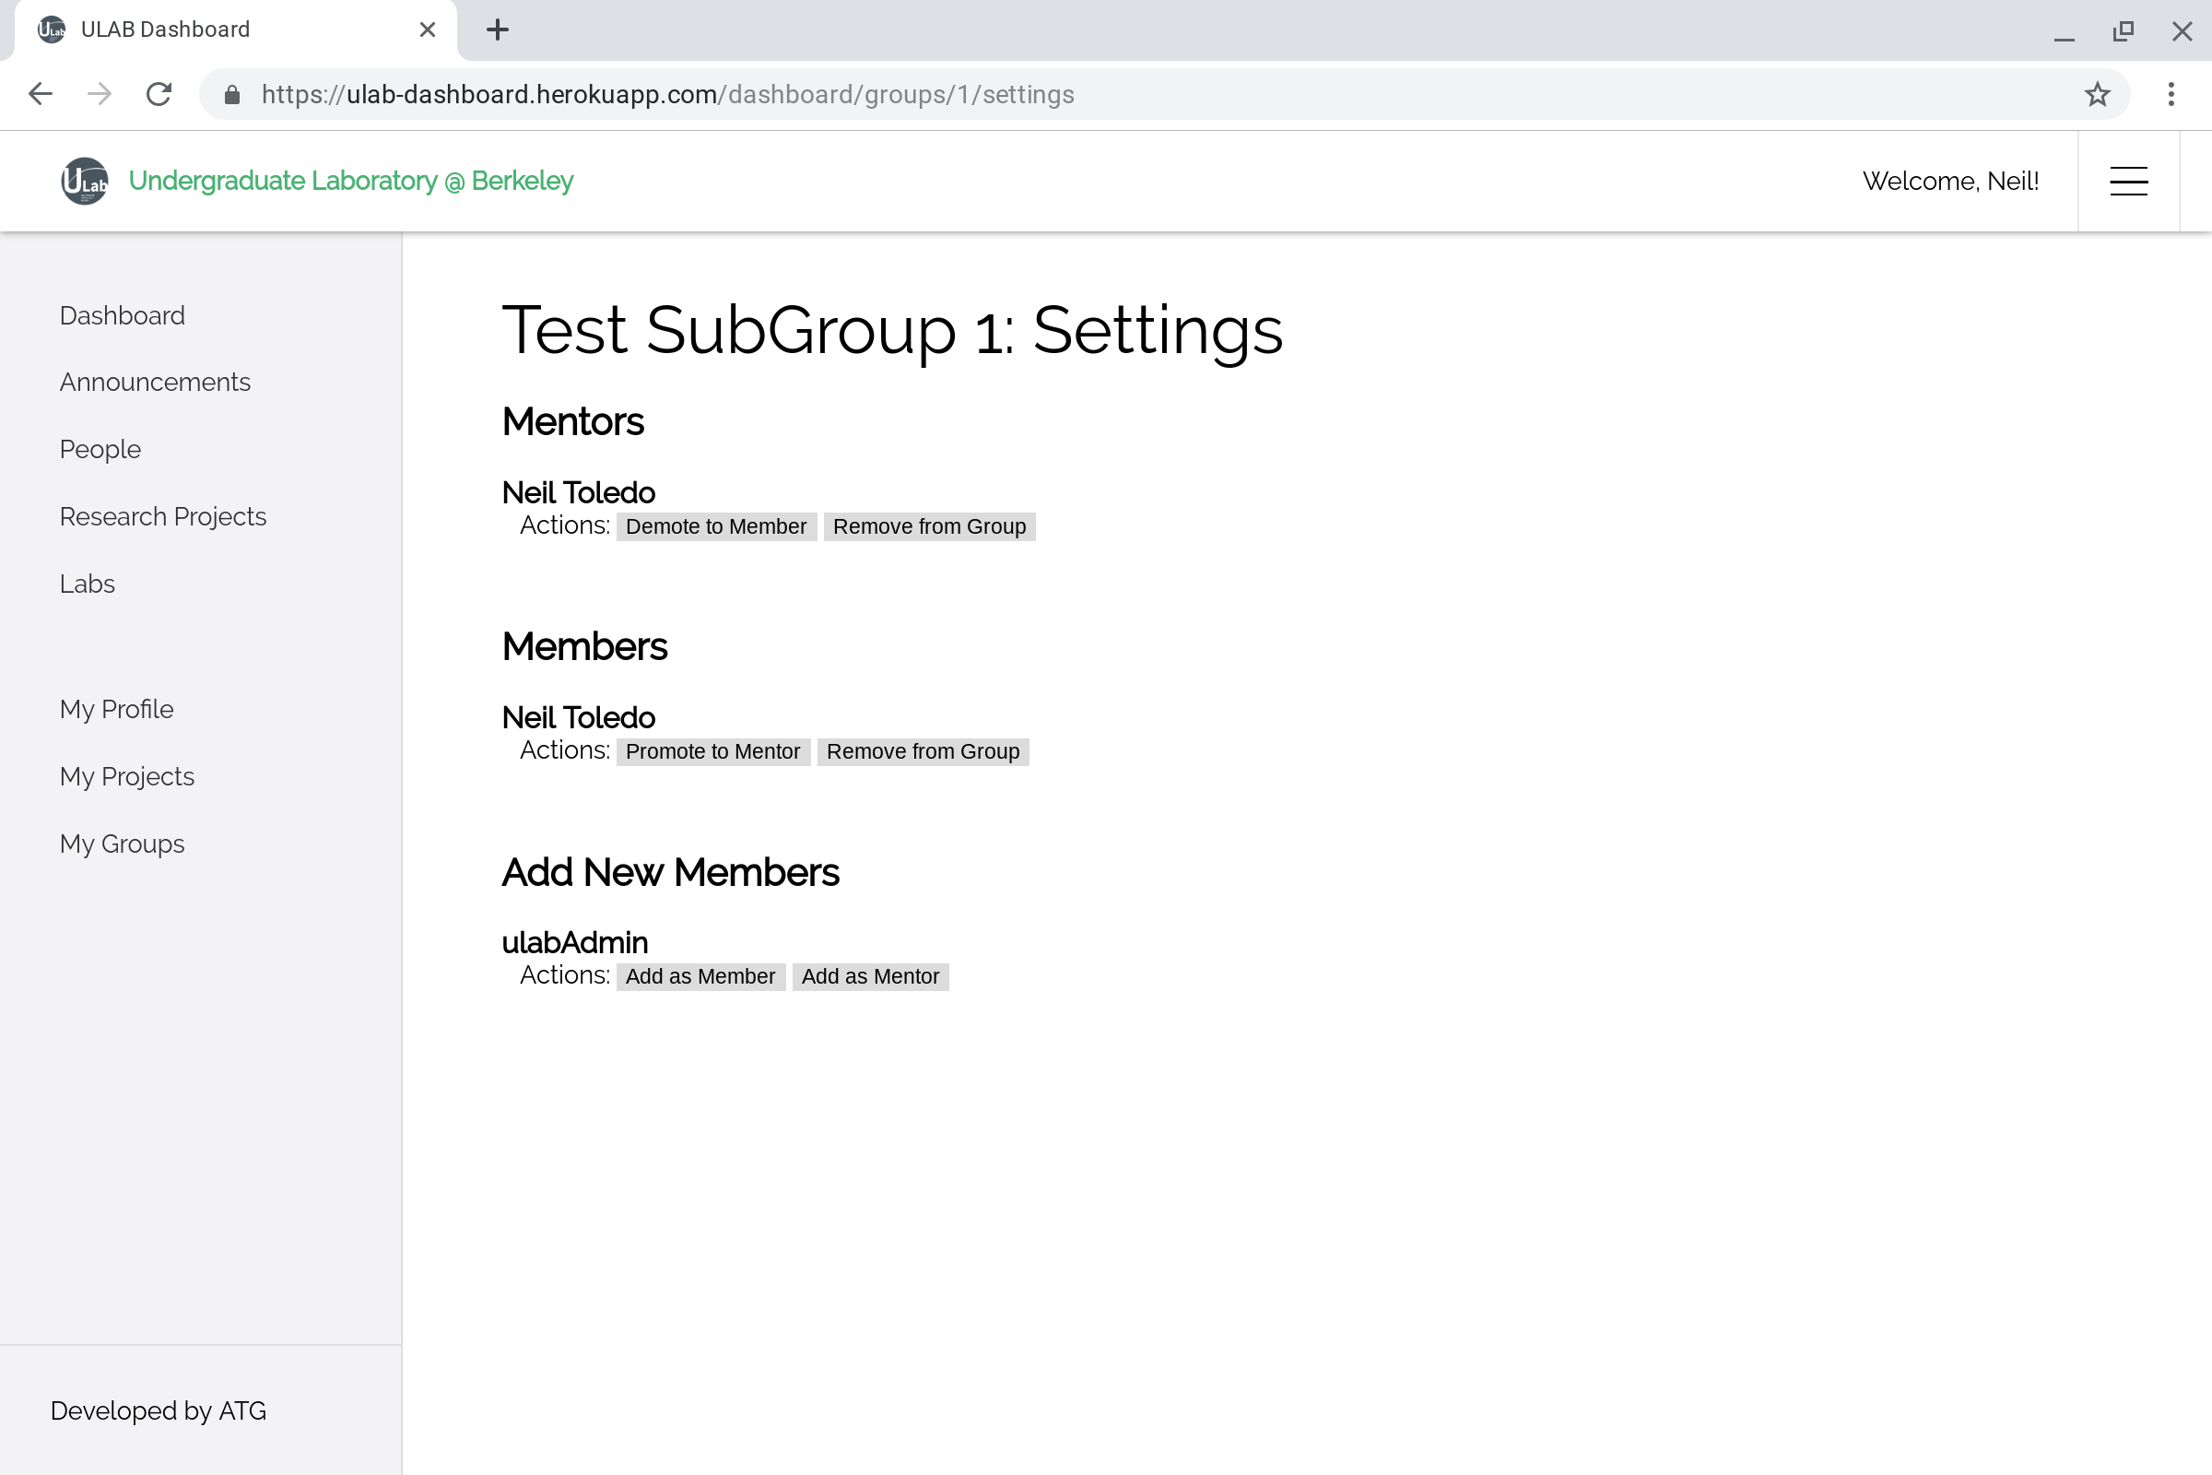
Task: Click Demote to Member for the mentor
Action: [716, 526]
